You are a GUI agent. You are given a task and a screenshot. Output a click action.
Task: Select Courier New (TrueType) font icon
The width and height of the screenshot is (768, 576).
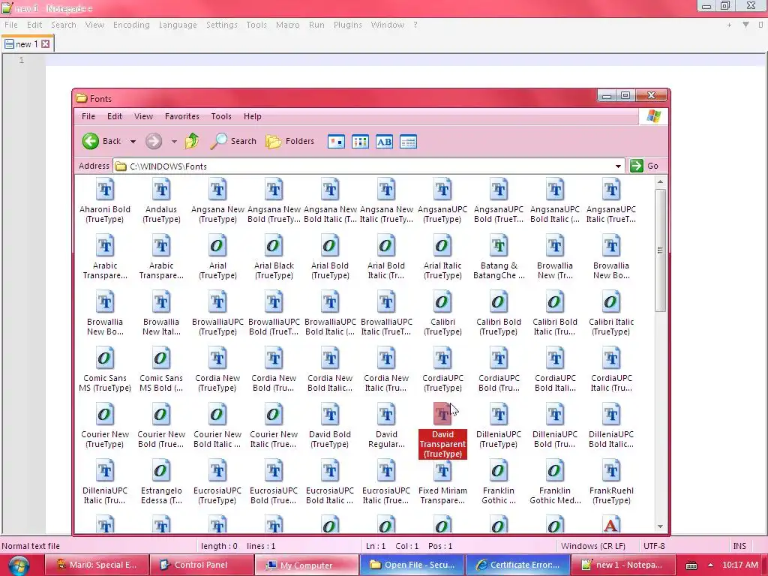pyautogui.click(x=105, y=415)
